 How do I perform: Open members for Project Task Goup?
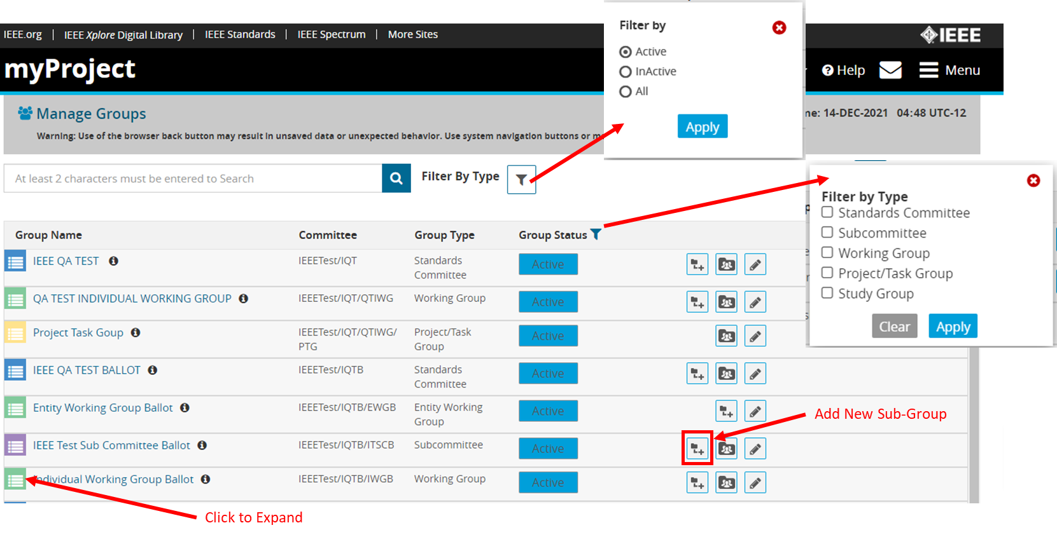pyautogui.click(x=726, y=336)
